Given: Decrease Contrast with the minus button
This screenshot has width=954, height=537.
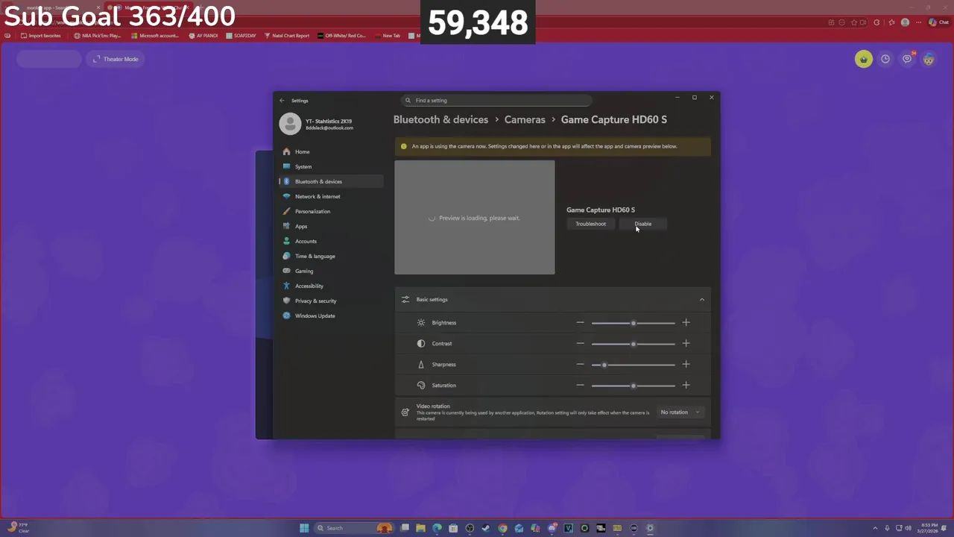Looking at the screenshot, I should pos(580,344).
